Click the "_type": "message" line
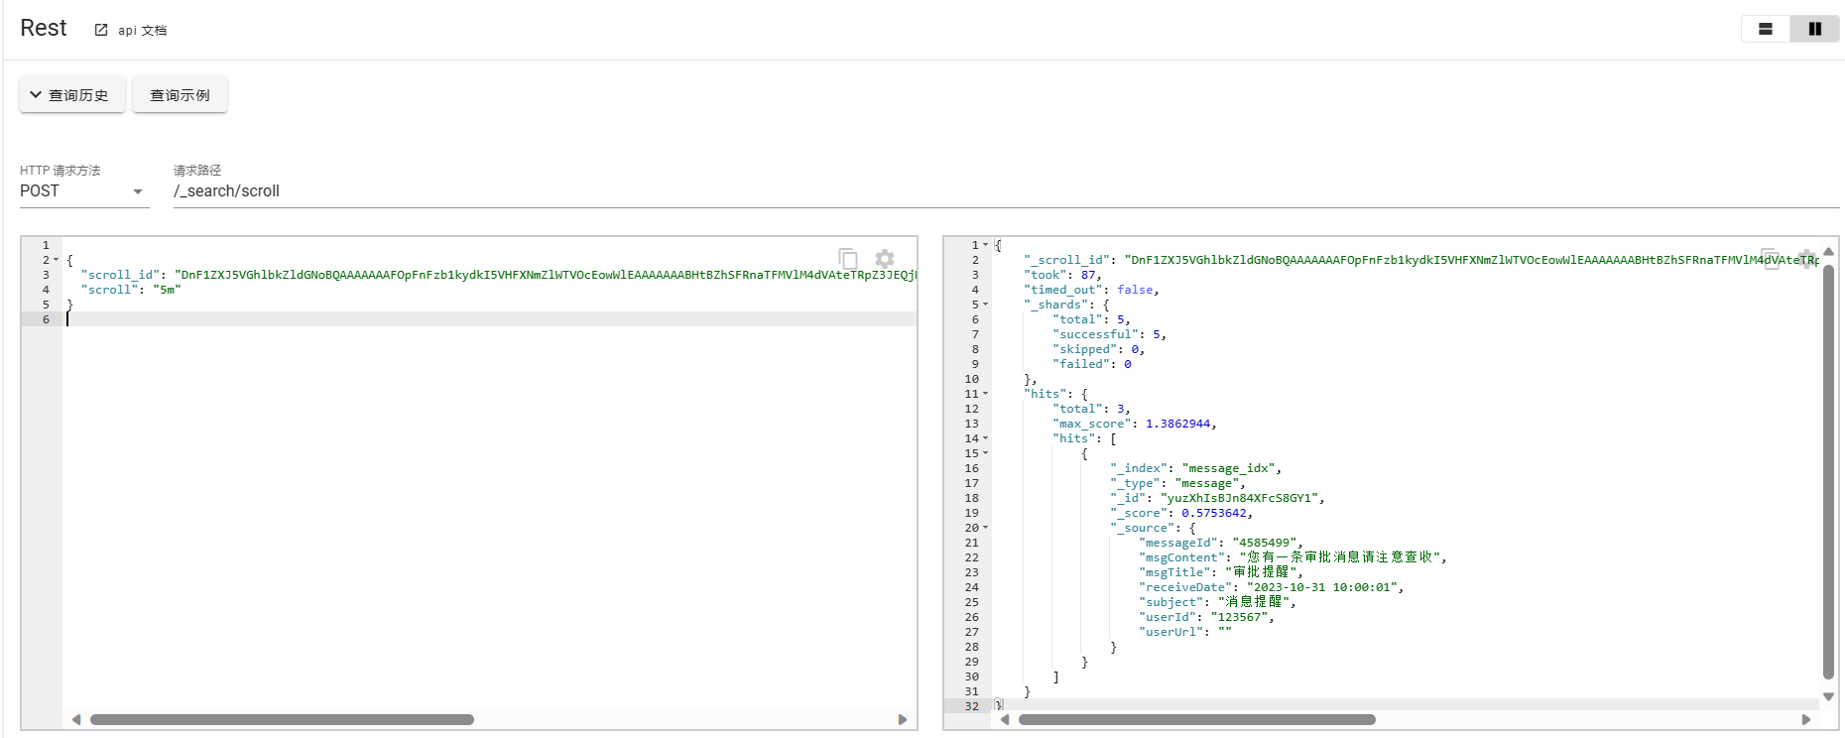1845x738 pixels. point(1177,483)
